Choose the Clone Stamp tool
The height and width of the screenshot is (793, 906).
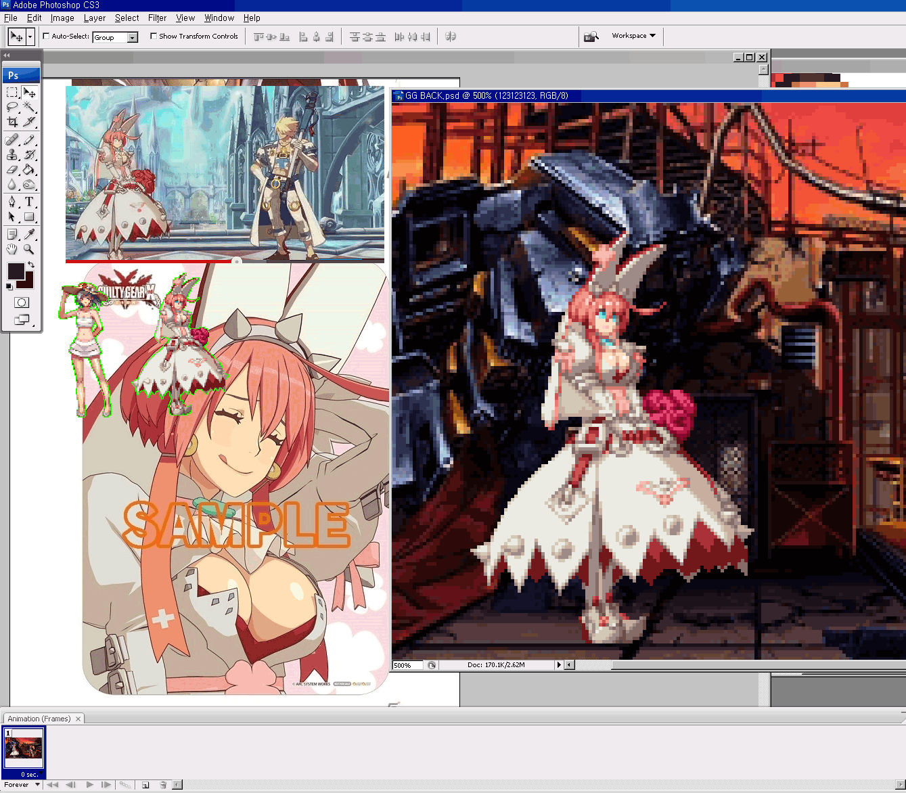(12, 154)
